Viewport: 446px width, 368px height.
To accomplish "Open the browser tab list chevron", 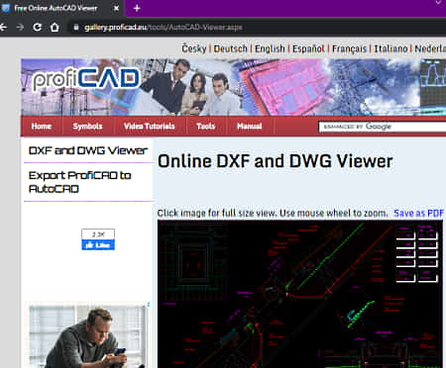I will (439, 3).
